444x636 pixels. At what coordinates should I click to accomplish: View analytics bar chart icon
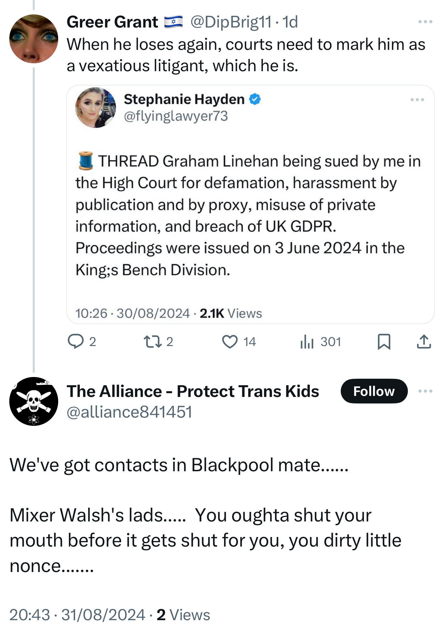click(x=307, y=342)
